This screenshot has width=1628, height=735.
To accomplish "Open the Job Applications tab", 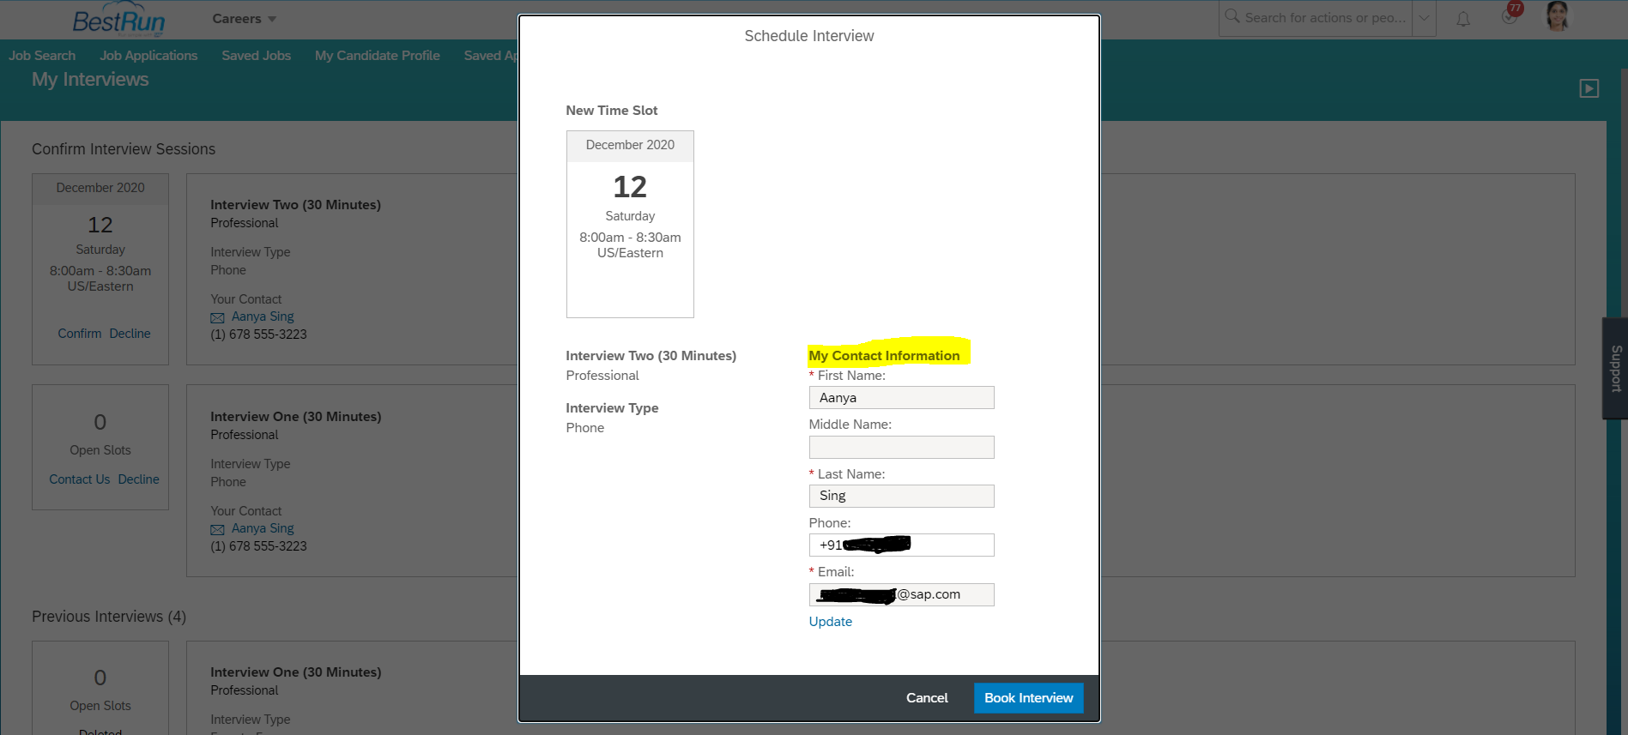I will (148, 56).
